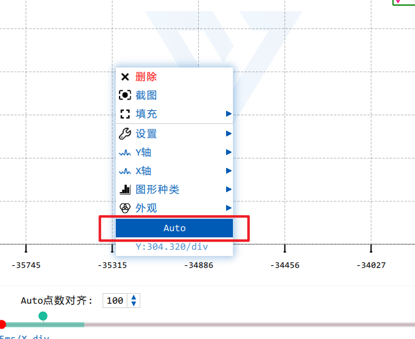Viewport: 415px width, 339px height.
Task: Expand the 设置 submenu arrow
Action: point(229,133)
